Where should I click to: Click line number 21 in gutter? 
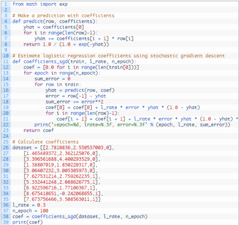coord(6,119)
